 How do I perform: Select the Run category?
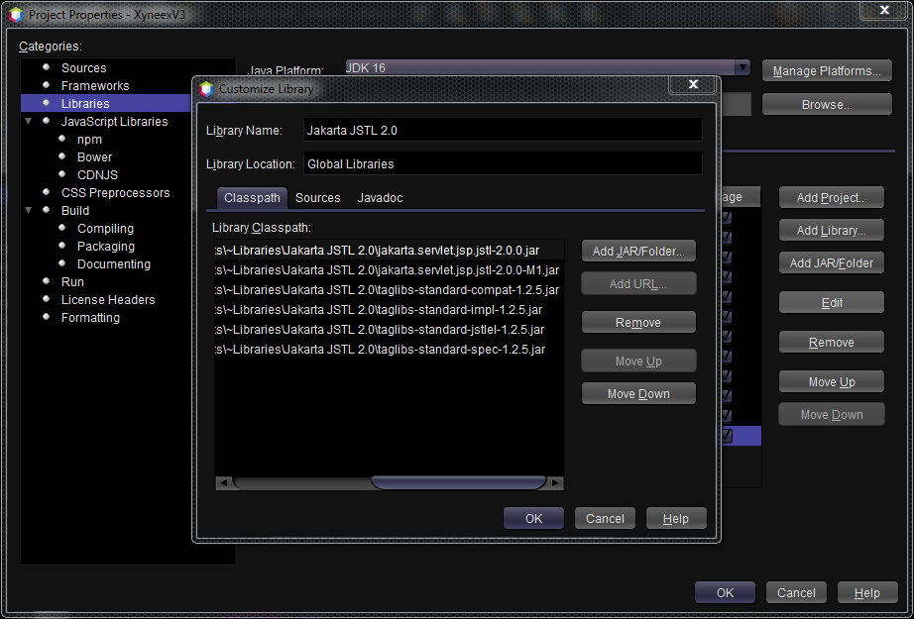pyautogui.click(x=72, y=282)
